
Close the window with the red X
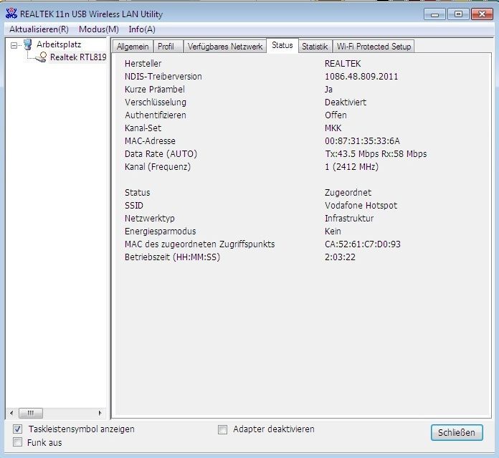point(482,14)
